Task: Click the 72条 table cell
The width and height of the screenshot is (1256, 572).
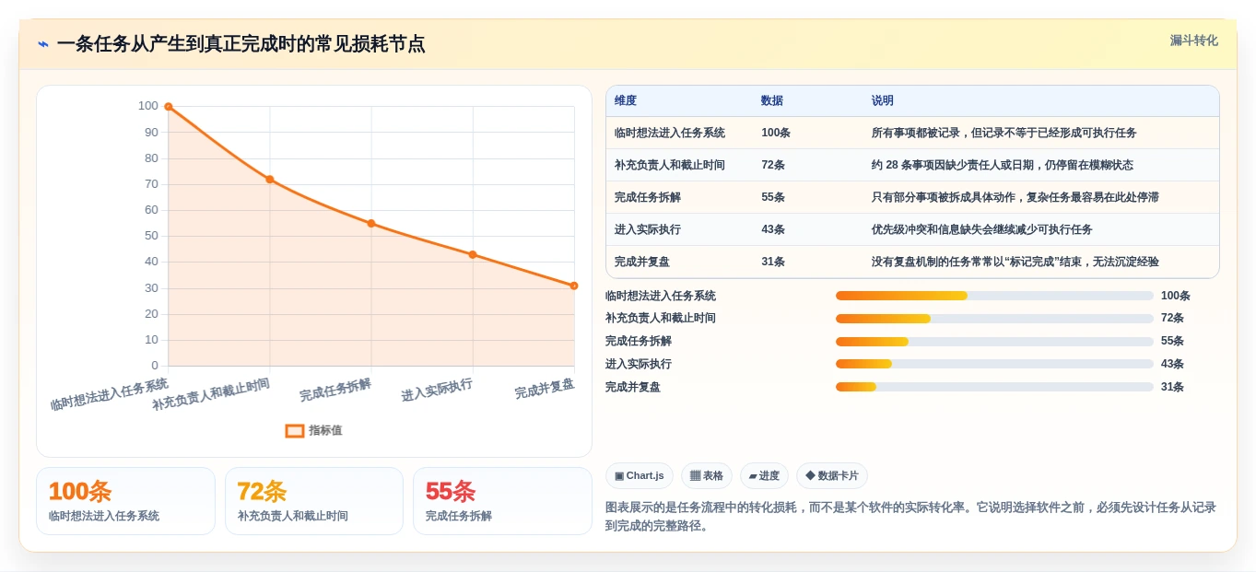Action: pos(773,165)
